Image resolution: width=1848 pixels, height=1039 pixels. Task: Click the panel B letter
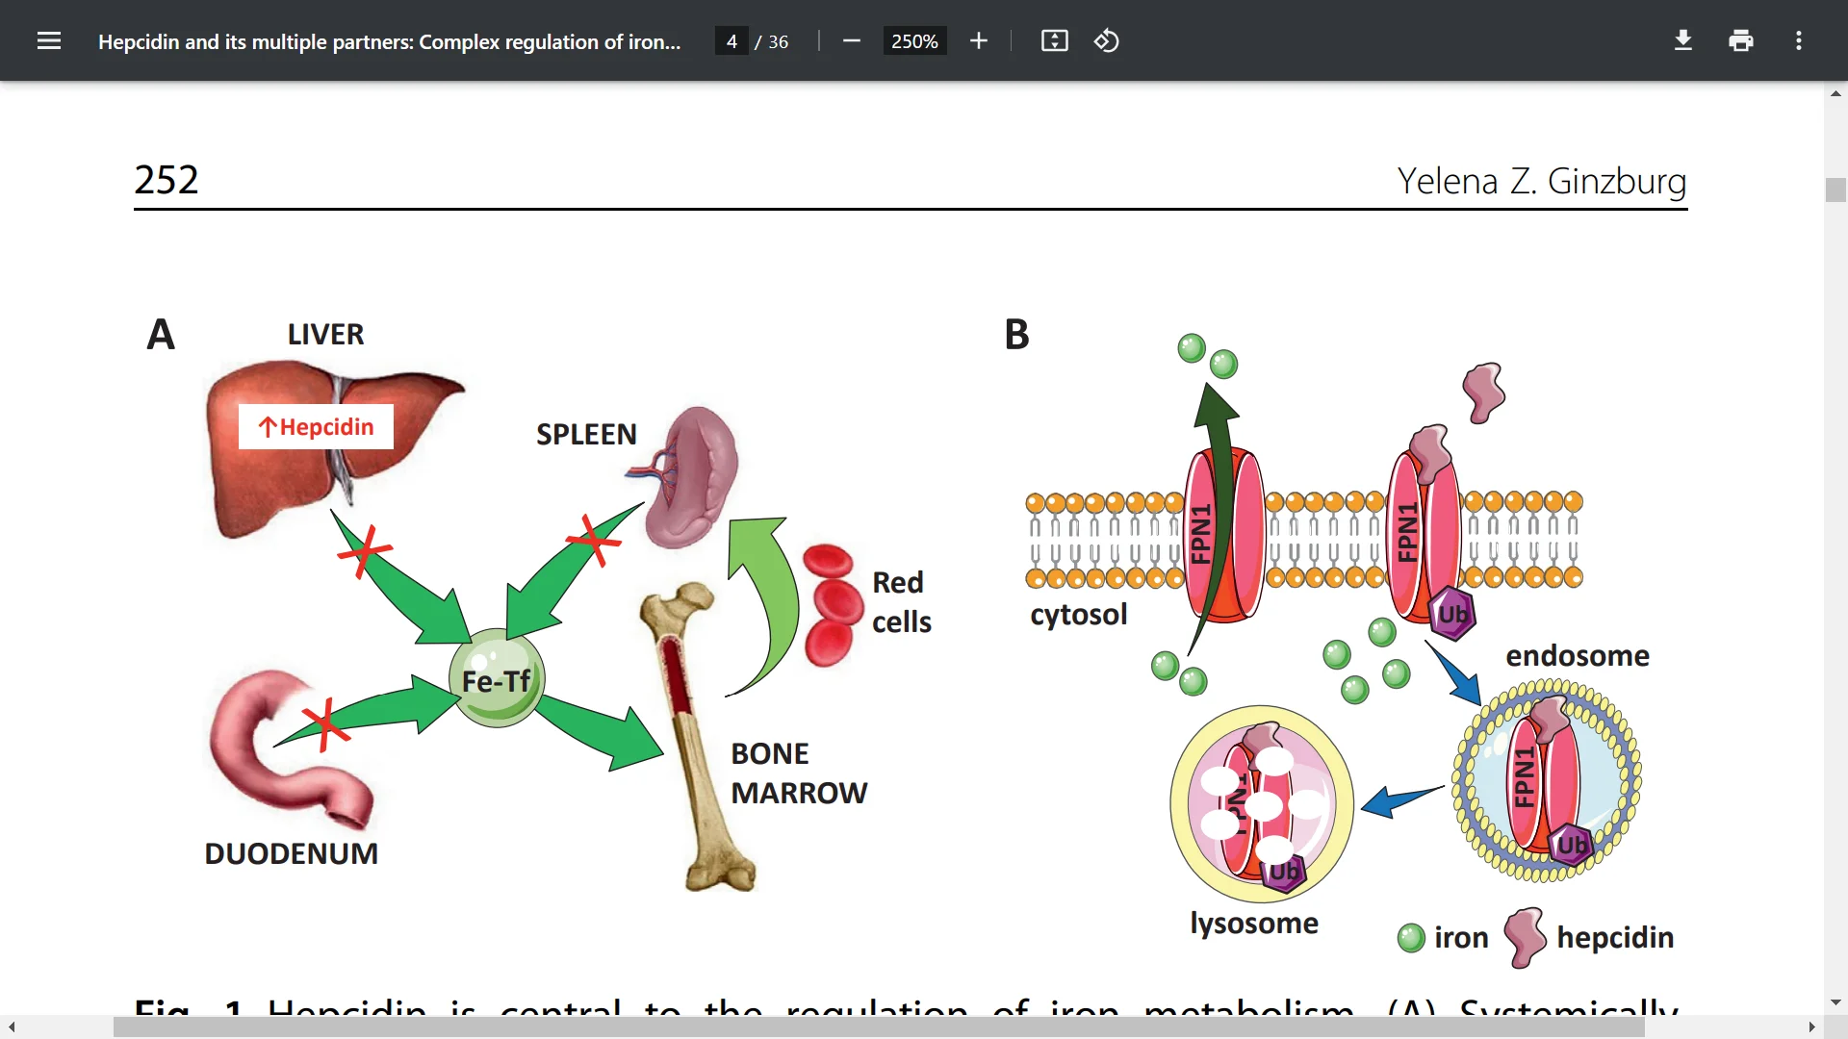click(1016, 335)
